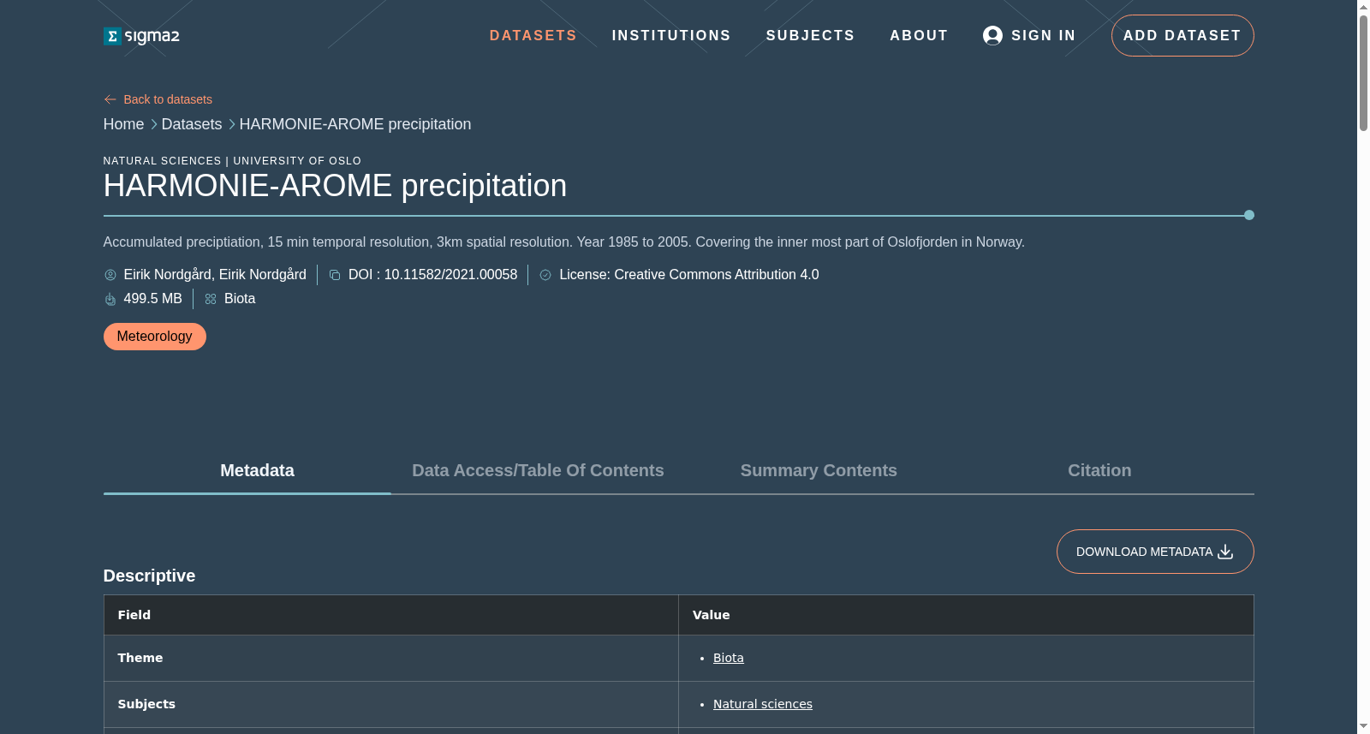
Task: Click the scrollbar down arrow
Action: click(x=1363, y=727)
